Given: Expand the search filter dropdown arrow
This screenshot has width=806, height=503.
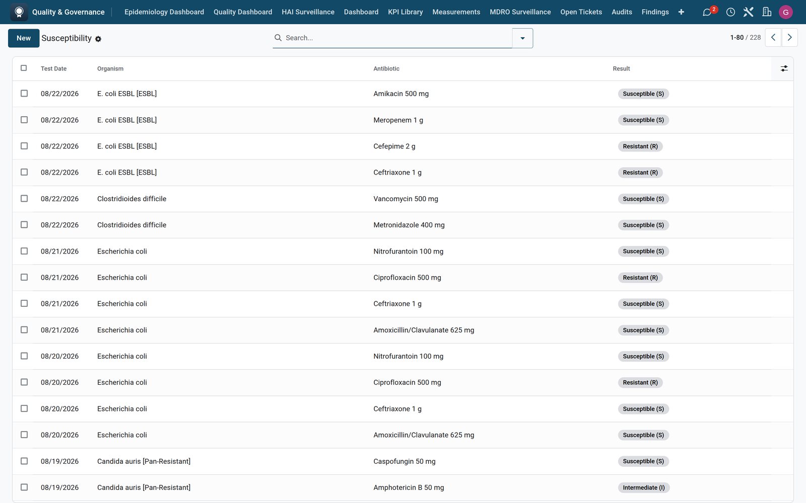Looking at the screenshot, I should (522, 38).
